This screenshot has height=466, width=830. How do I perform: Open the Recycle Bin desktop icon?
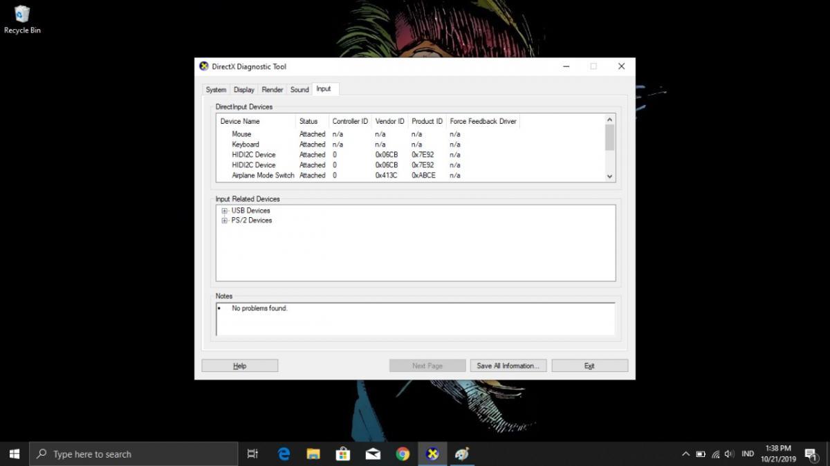point(22,19)
